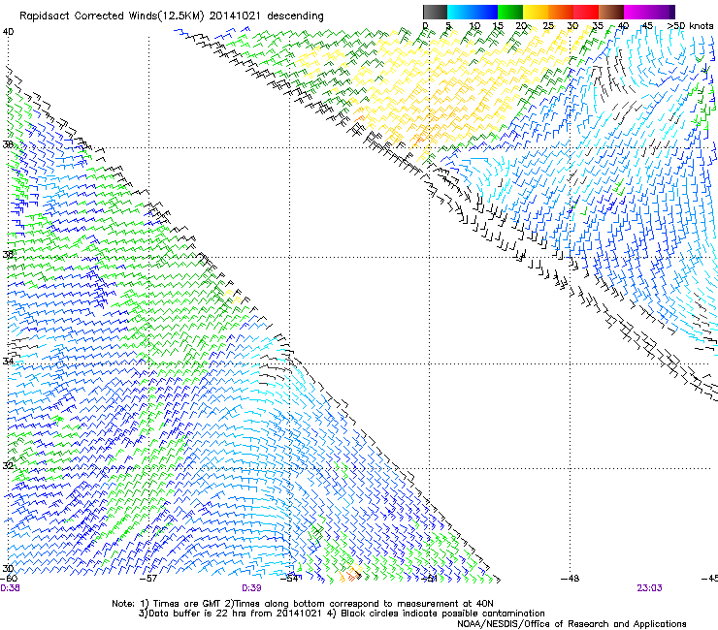Click the purple '0:39' swath time

(x=251, y=588)
